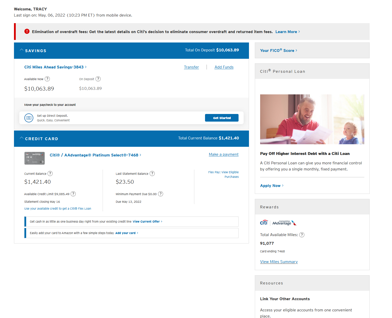The height and width of the screenshot is (318, 392).
Task: Click Add your card to Amazon link
Action: pos(127,233)
